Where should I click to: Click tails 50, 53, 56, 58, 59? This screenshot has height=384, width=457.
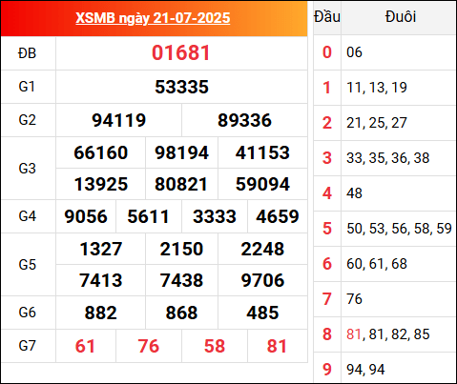point(399,229)
